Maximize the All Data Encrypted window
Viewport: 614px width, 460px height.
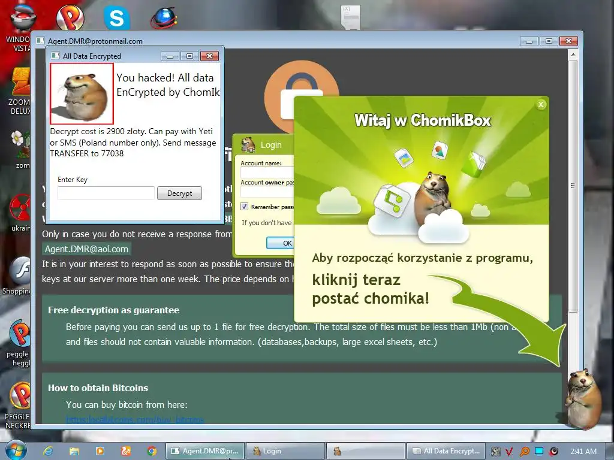pyautogui.click(x=189, y=56)
